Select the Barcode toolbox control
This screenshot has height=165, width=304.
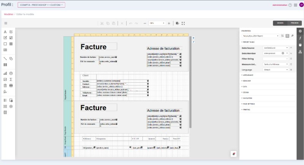tap(5, 64)
